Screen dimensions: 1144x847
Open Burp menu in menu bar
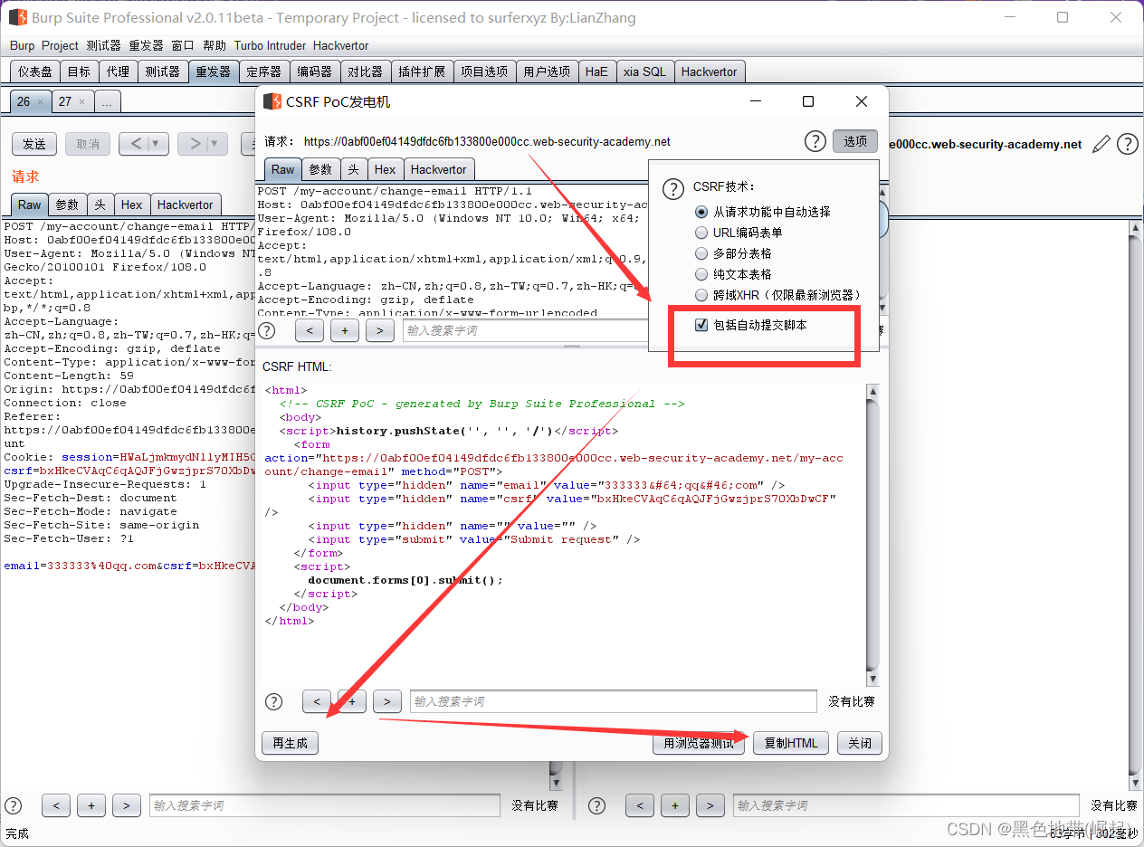tap(23, 45)
